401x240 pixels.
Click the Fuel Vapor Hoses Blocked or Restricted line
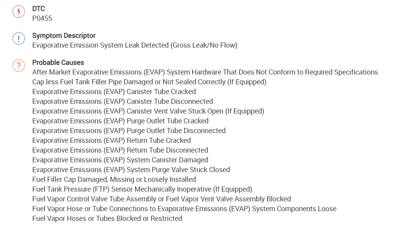click(107, 219)
